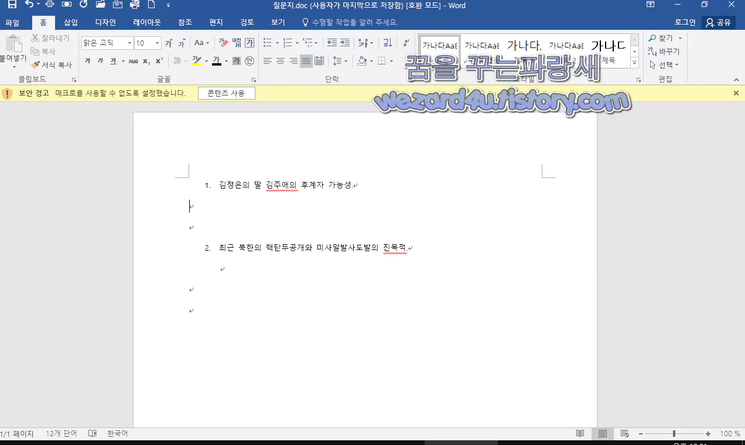Toggle italic formatting on

[x=100, y=61]
